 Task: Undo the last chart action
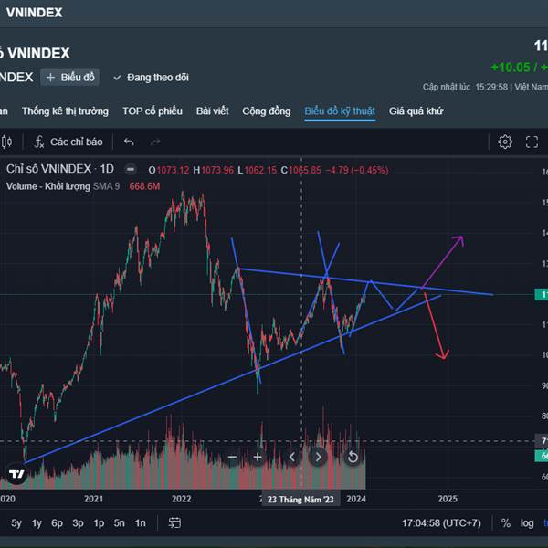pos(129,142)
